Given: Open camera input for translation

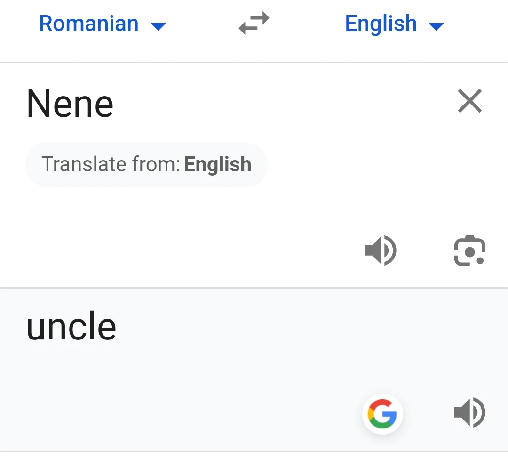Looking at the screenshot, I should [469, 250].
